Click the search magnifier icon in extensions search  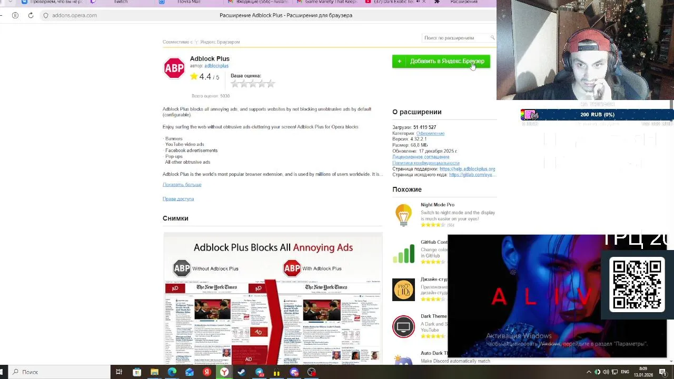pos(492,37)
